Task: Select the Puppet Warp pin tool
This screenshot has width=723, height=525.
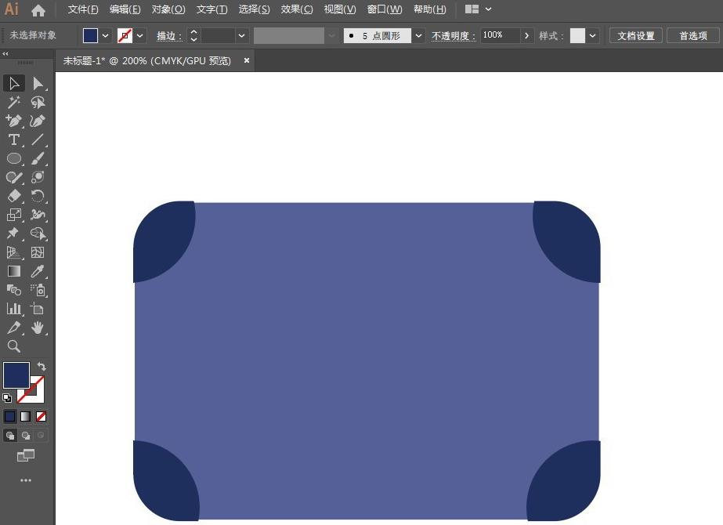Action: point(14,234)
